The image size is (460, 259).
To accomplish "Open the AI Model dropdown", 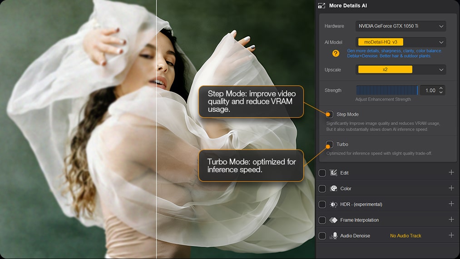I will pos(400,42).
